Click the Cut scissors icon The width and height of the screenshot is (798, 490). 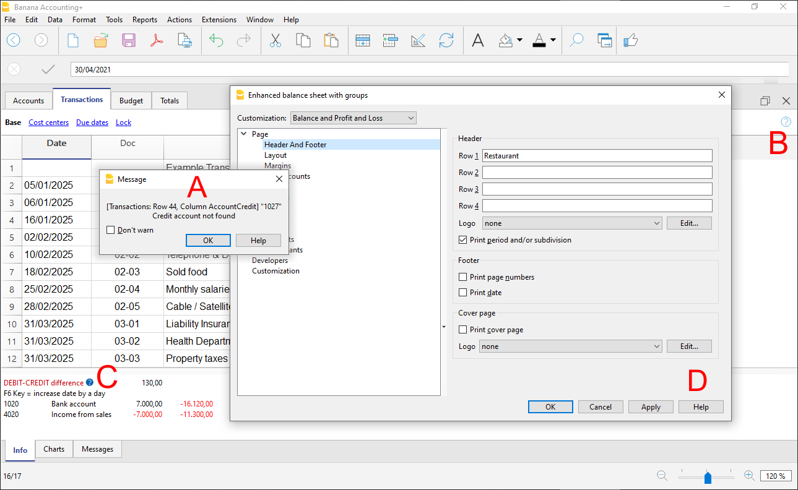coord(275,41)
